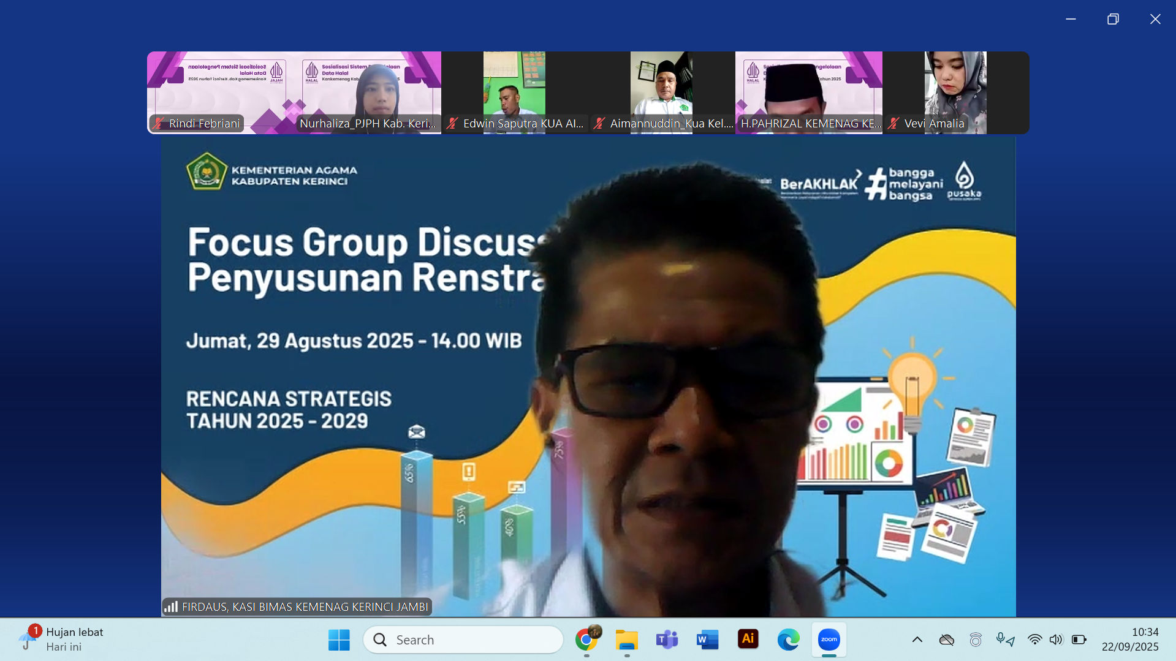Click the speaker volume tray icon

[x=1055, y=640]
